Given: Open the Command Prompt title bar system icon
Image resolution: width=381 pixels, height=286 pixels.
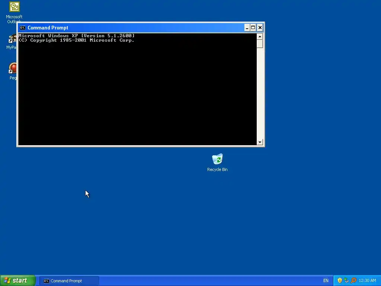Looking at the screenshot, I should point(23,28).
